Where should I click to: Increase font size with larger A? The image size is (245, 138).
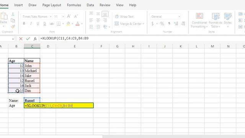[69, 16]
